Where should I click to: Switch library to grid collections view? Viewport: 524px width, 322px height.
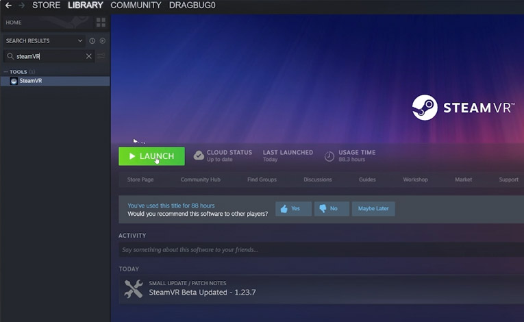tap(101, 23)
